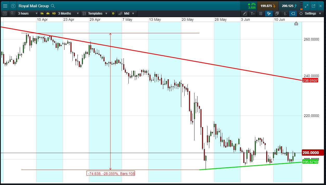Click the 200.0000 price label
Screen dimensions: 326x185
(x=313, y=153)
